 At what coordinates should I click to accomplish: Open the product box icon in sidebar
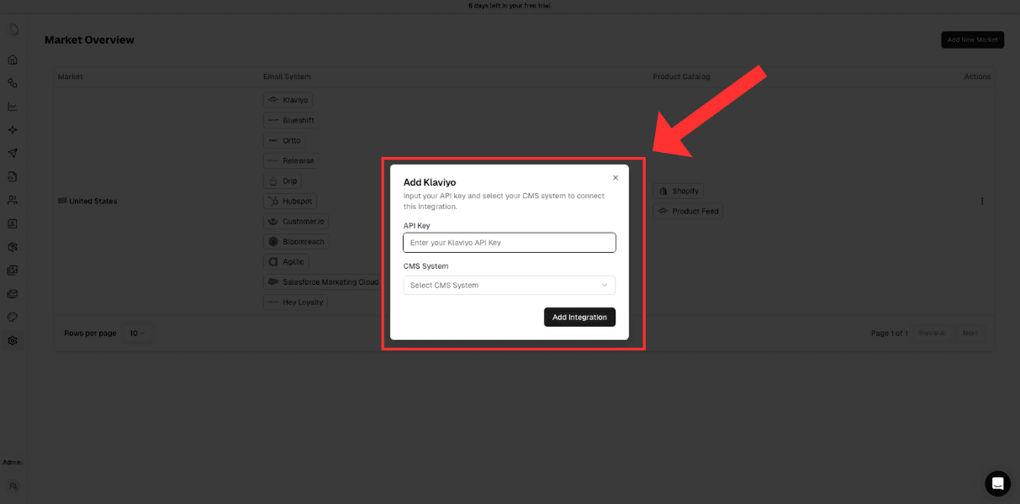(13, 247)
